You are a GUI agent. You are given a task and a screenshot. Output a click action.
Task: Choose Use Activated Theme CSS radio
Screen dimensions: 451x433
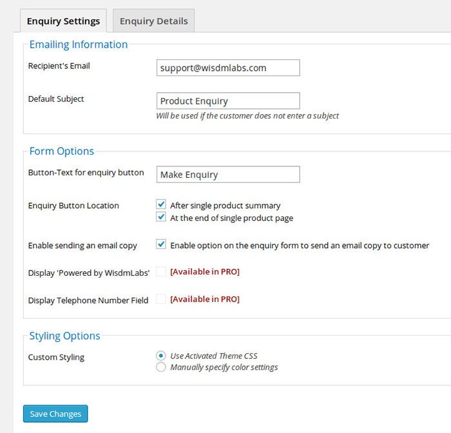click(x=161, y=356)
